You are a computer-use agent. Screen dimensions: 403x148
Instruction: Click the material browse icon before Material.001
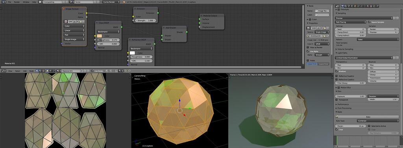[x=59, y=71]
